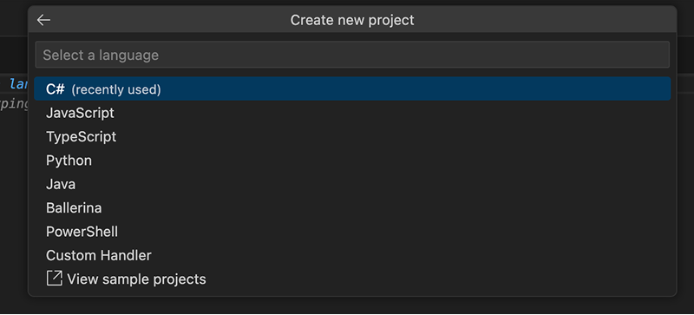Pick the PowerShell language option
694x315 pixels.
(352, 232)
